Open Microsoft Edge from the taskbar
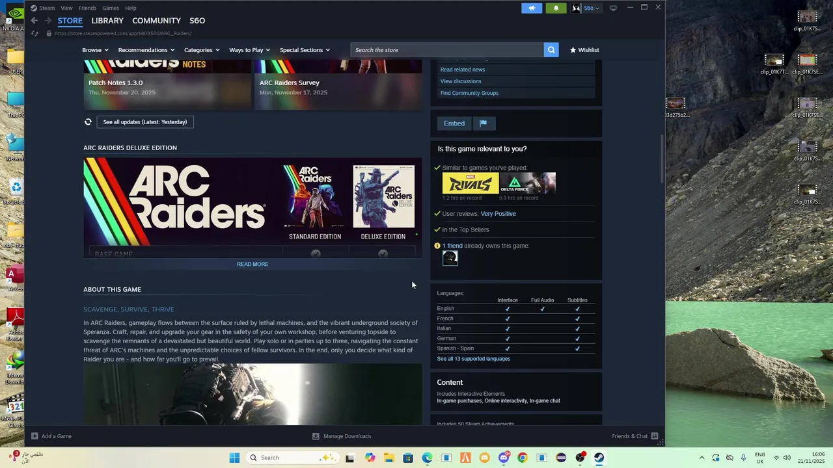This screenshot has width=833, height=468. pos(427,458)
